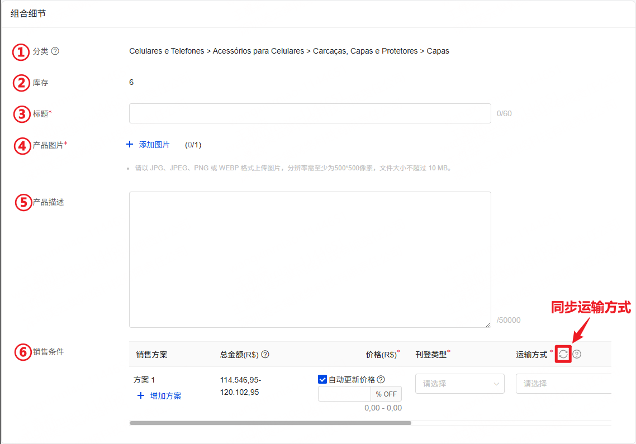Click the horizontal scrollbar under the sales table
The width and height of the screenshot is (636, 444).
click(270, 423)
